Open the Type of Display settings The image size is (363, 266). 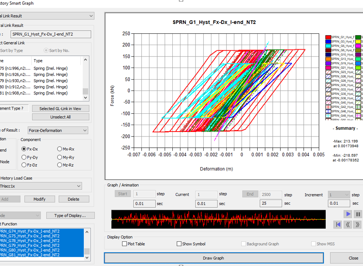click(x=70, y=216)
